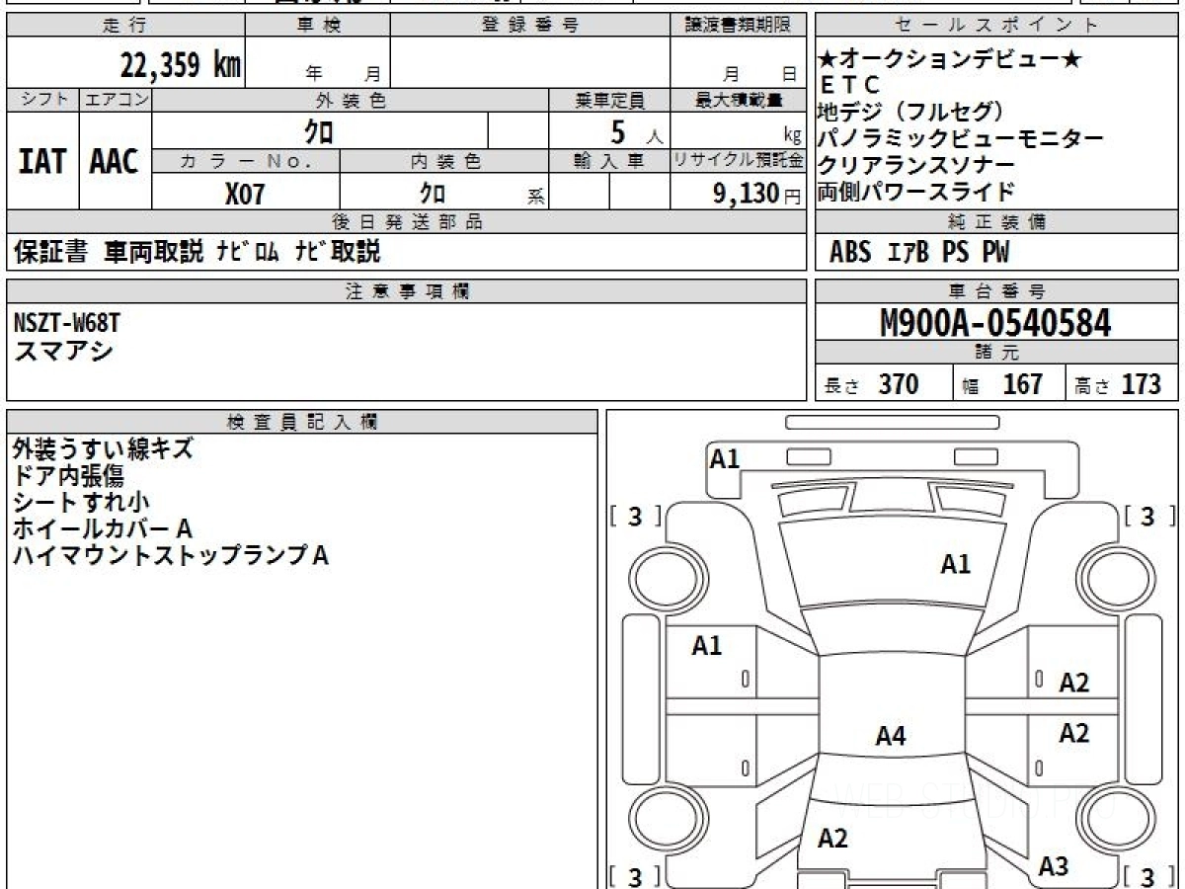Select 両側パワースライド entry
The image size is (1185, 889).
point(916,192)
